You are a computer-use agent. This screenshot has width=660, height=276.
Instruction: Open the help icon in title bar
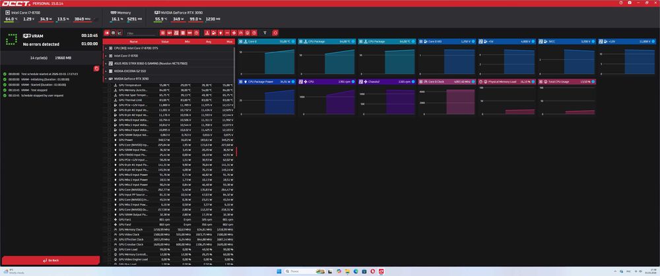[x=621, y=3]
